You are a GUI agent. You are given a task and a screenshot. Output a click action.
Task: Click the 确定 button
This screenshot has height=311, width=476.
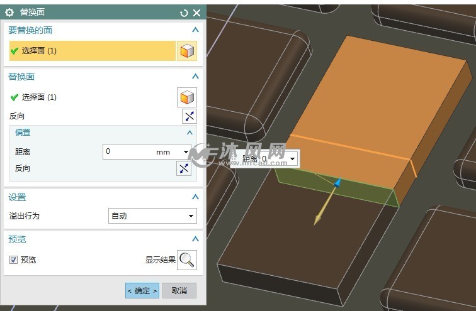click(142, 291)
